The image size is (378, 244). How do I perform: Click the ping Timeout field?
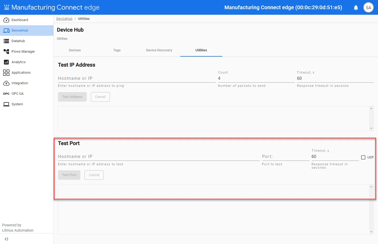tap(335, 78)
